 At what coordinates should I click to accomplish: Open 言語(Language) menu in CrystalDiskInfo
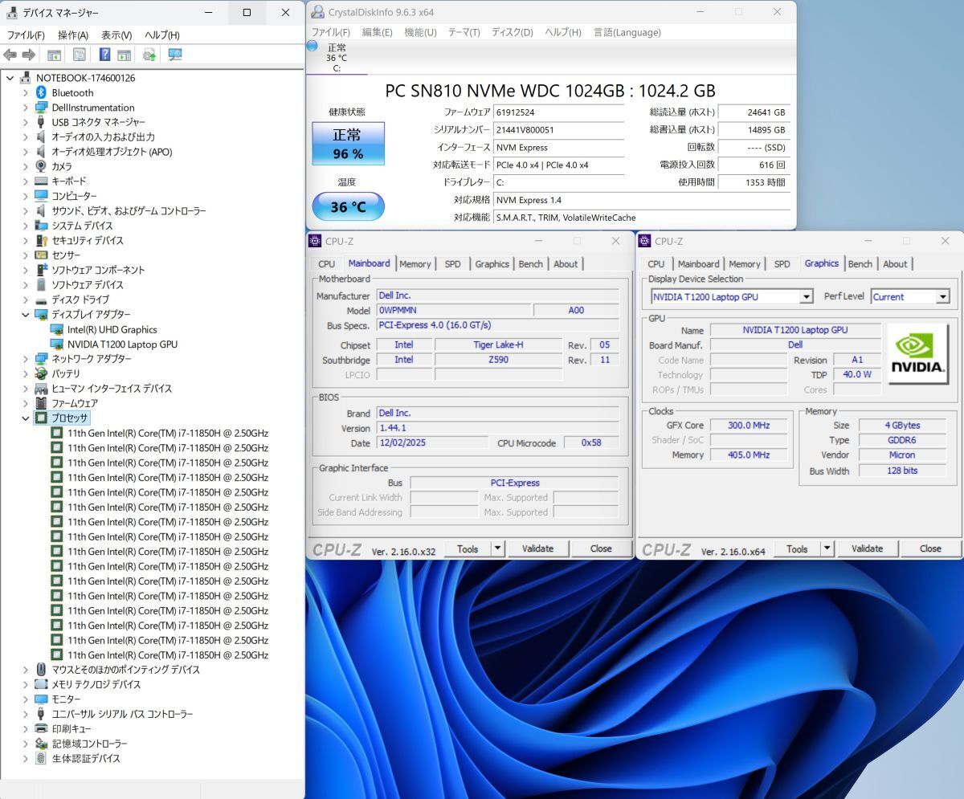(627, 32)
